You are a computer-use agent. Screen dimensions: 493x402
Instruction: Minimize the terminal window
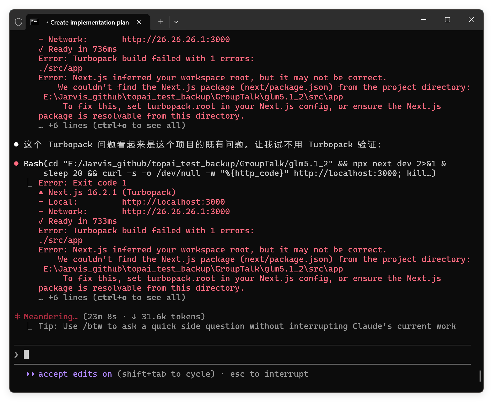coord(423,20)
